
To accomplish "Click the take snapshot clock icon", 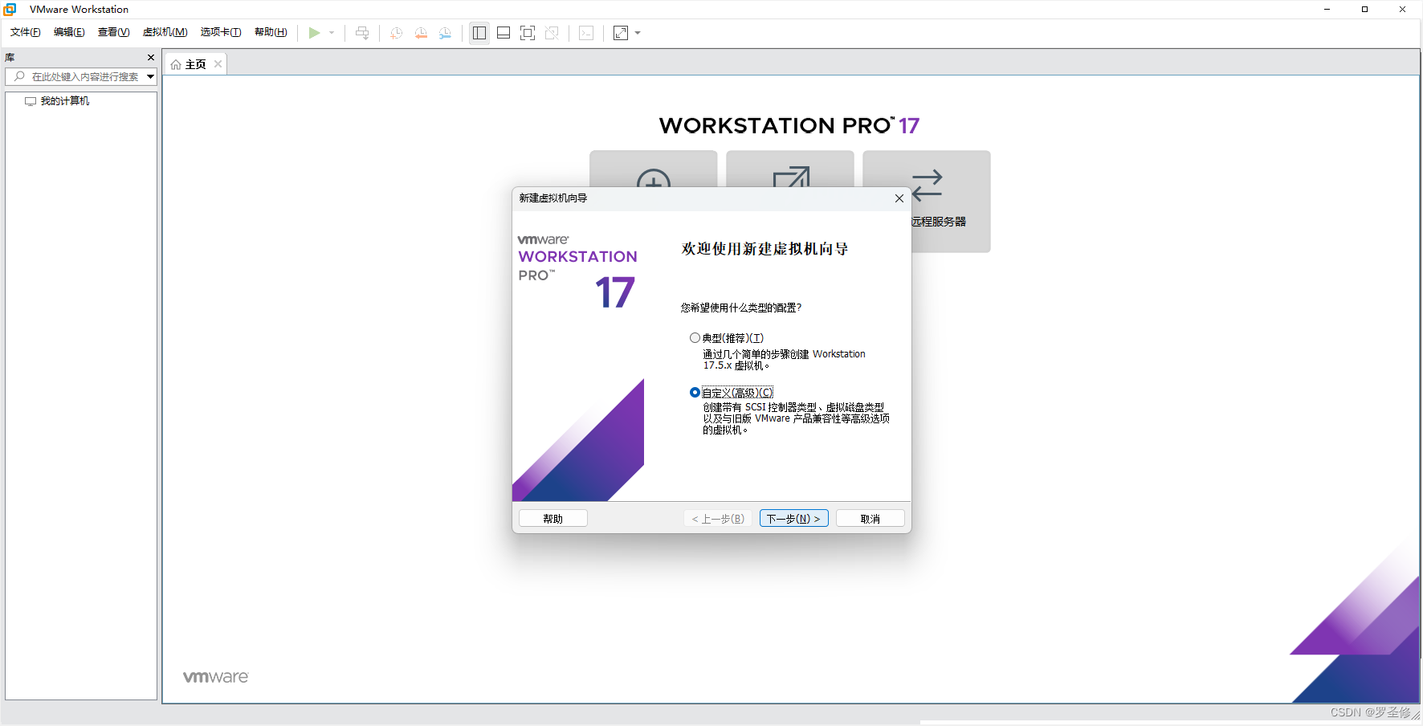I will 397,33.
